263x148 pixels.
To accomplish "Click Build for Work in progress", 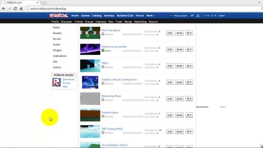I will click(x=179, y=33).
